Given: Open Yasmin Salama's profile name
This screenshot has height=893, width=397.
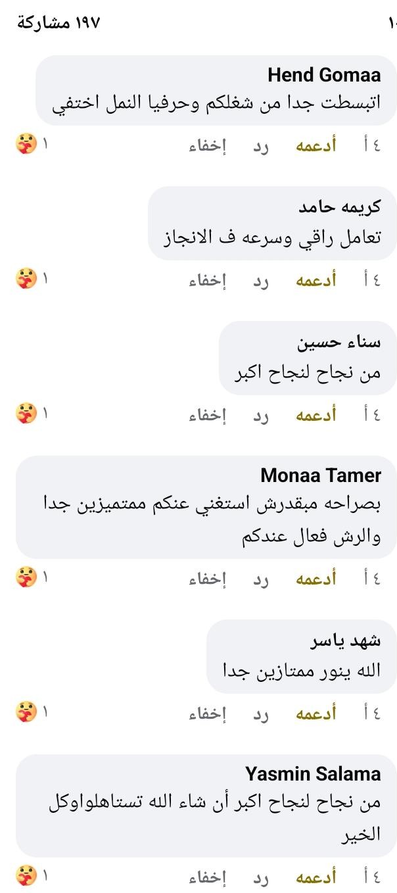Looking at the screenshot, I should pyautogui.click(x=313, y=773).
